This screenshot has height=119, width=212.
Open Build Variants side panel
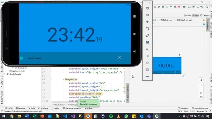[x=2, y=98]
